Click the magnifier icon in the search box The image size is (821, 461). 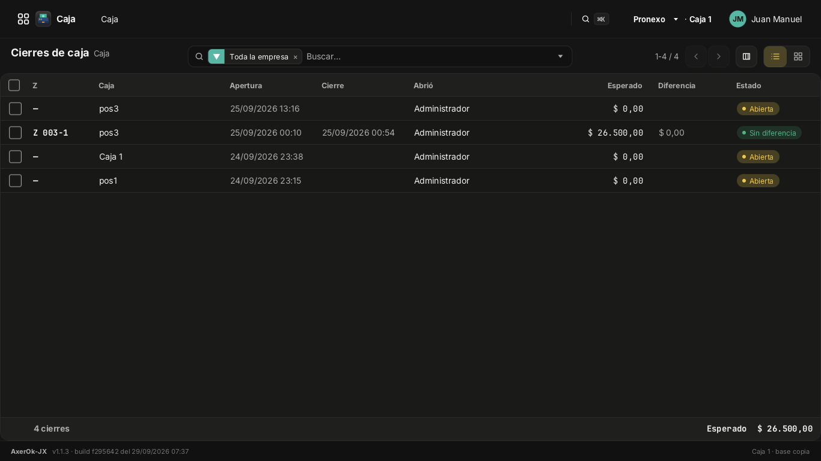[x=199, y=56]
